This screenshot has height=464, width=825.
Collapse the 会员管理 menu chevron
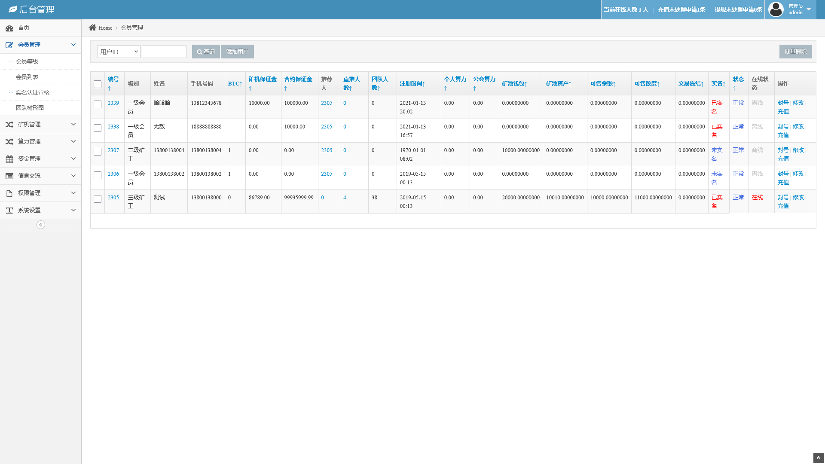point(73,45)
